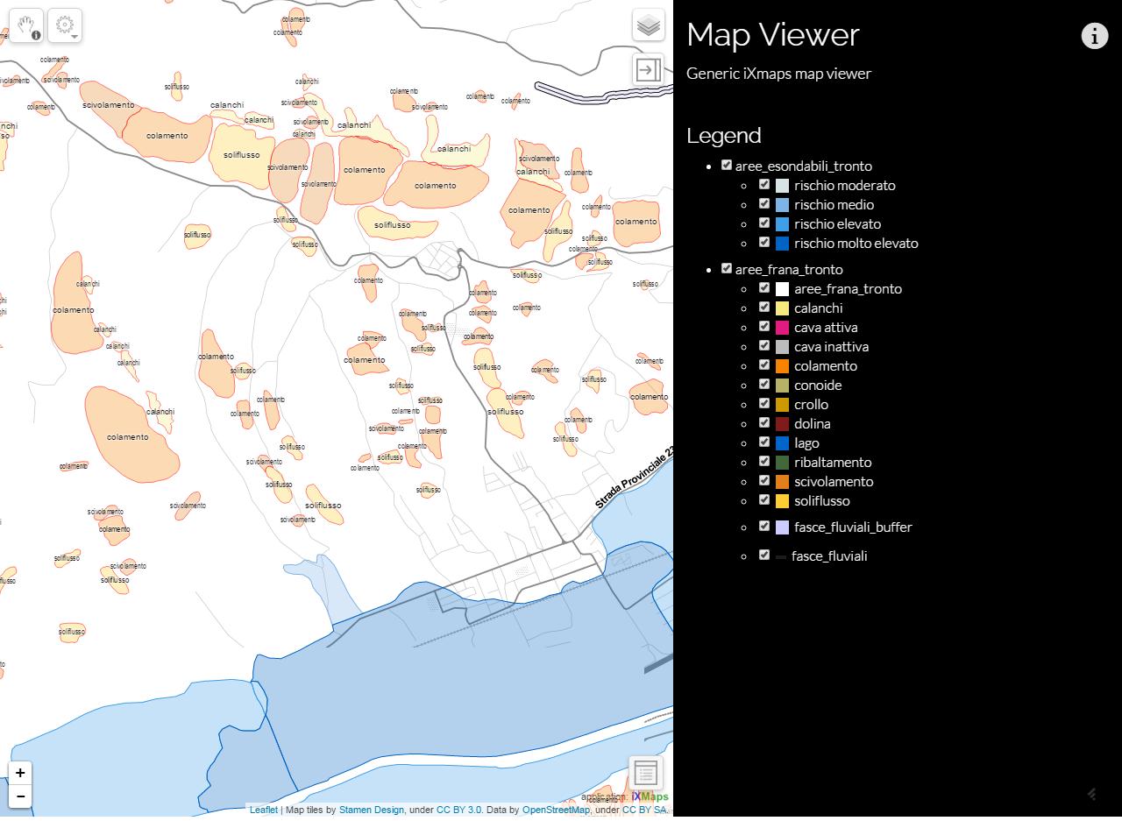Select the pan hand info tool
The width and height of the screenshot is (1122, 821).
[26, 26]
